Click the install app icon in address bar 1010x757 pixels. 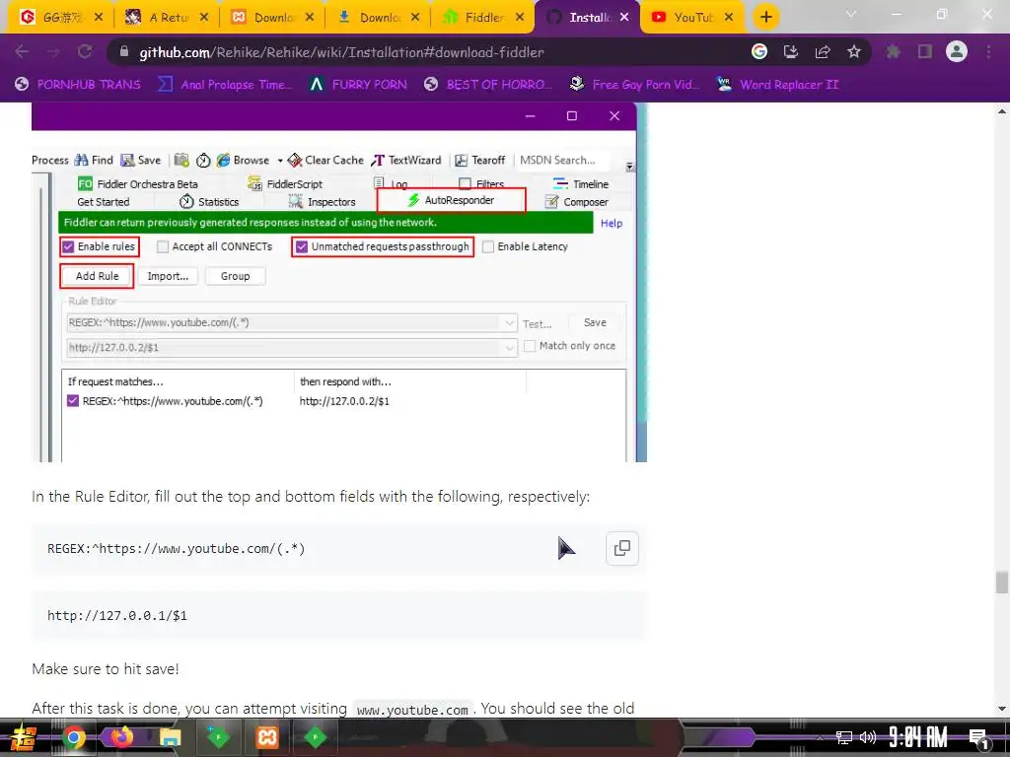791,51
